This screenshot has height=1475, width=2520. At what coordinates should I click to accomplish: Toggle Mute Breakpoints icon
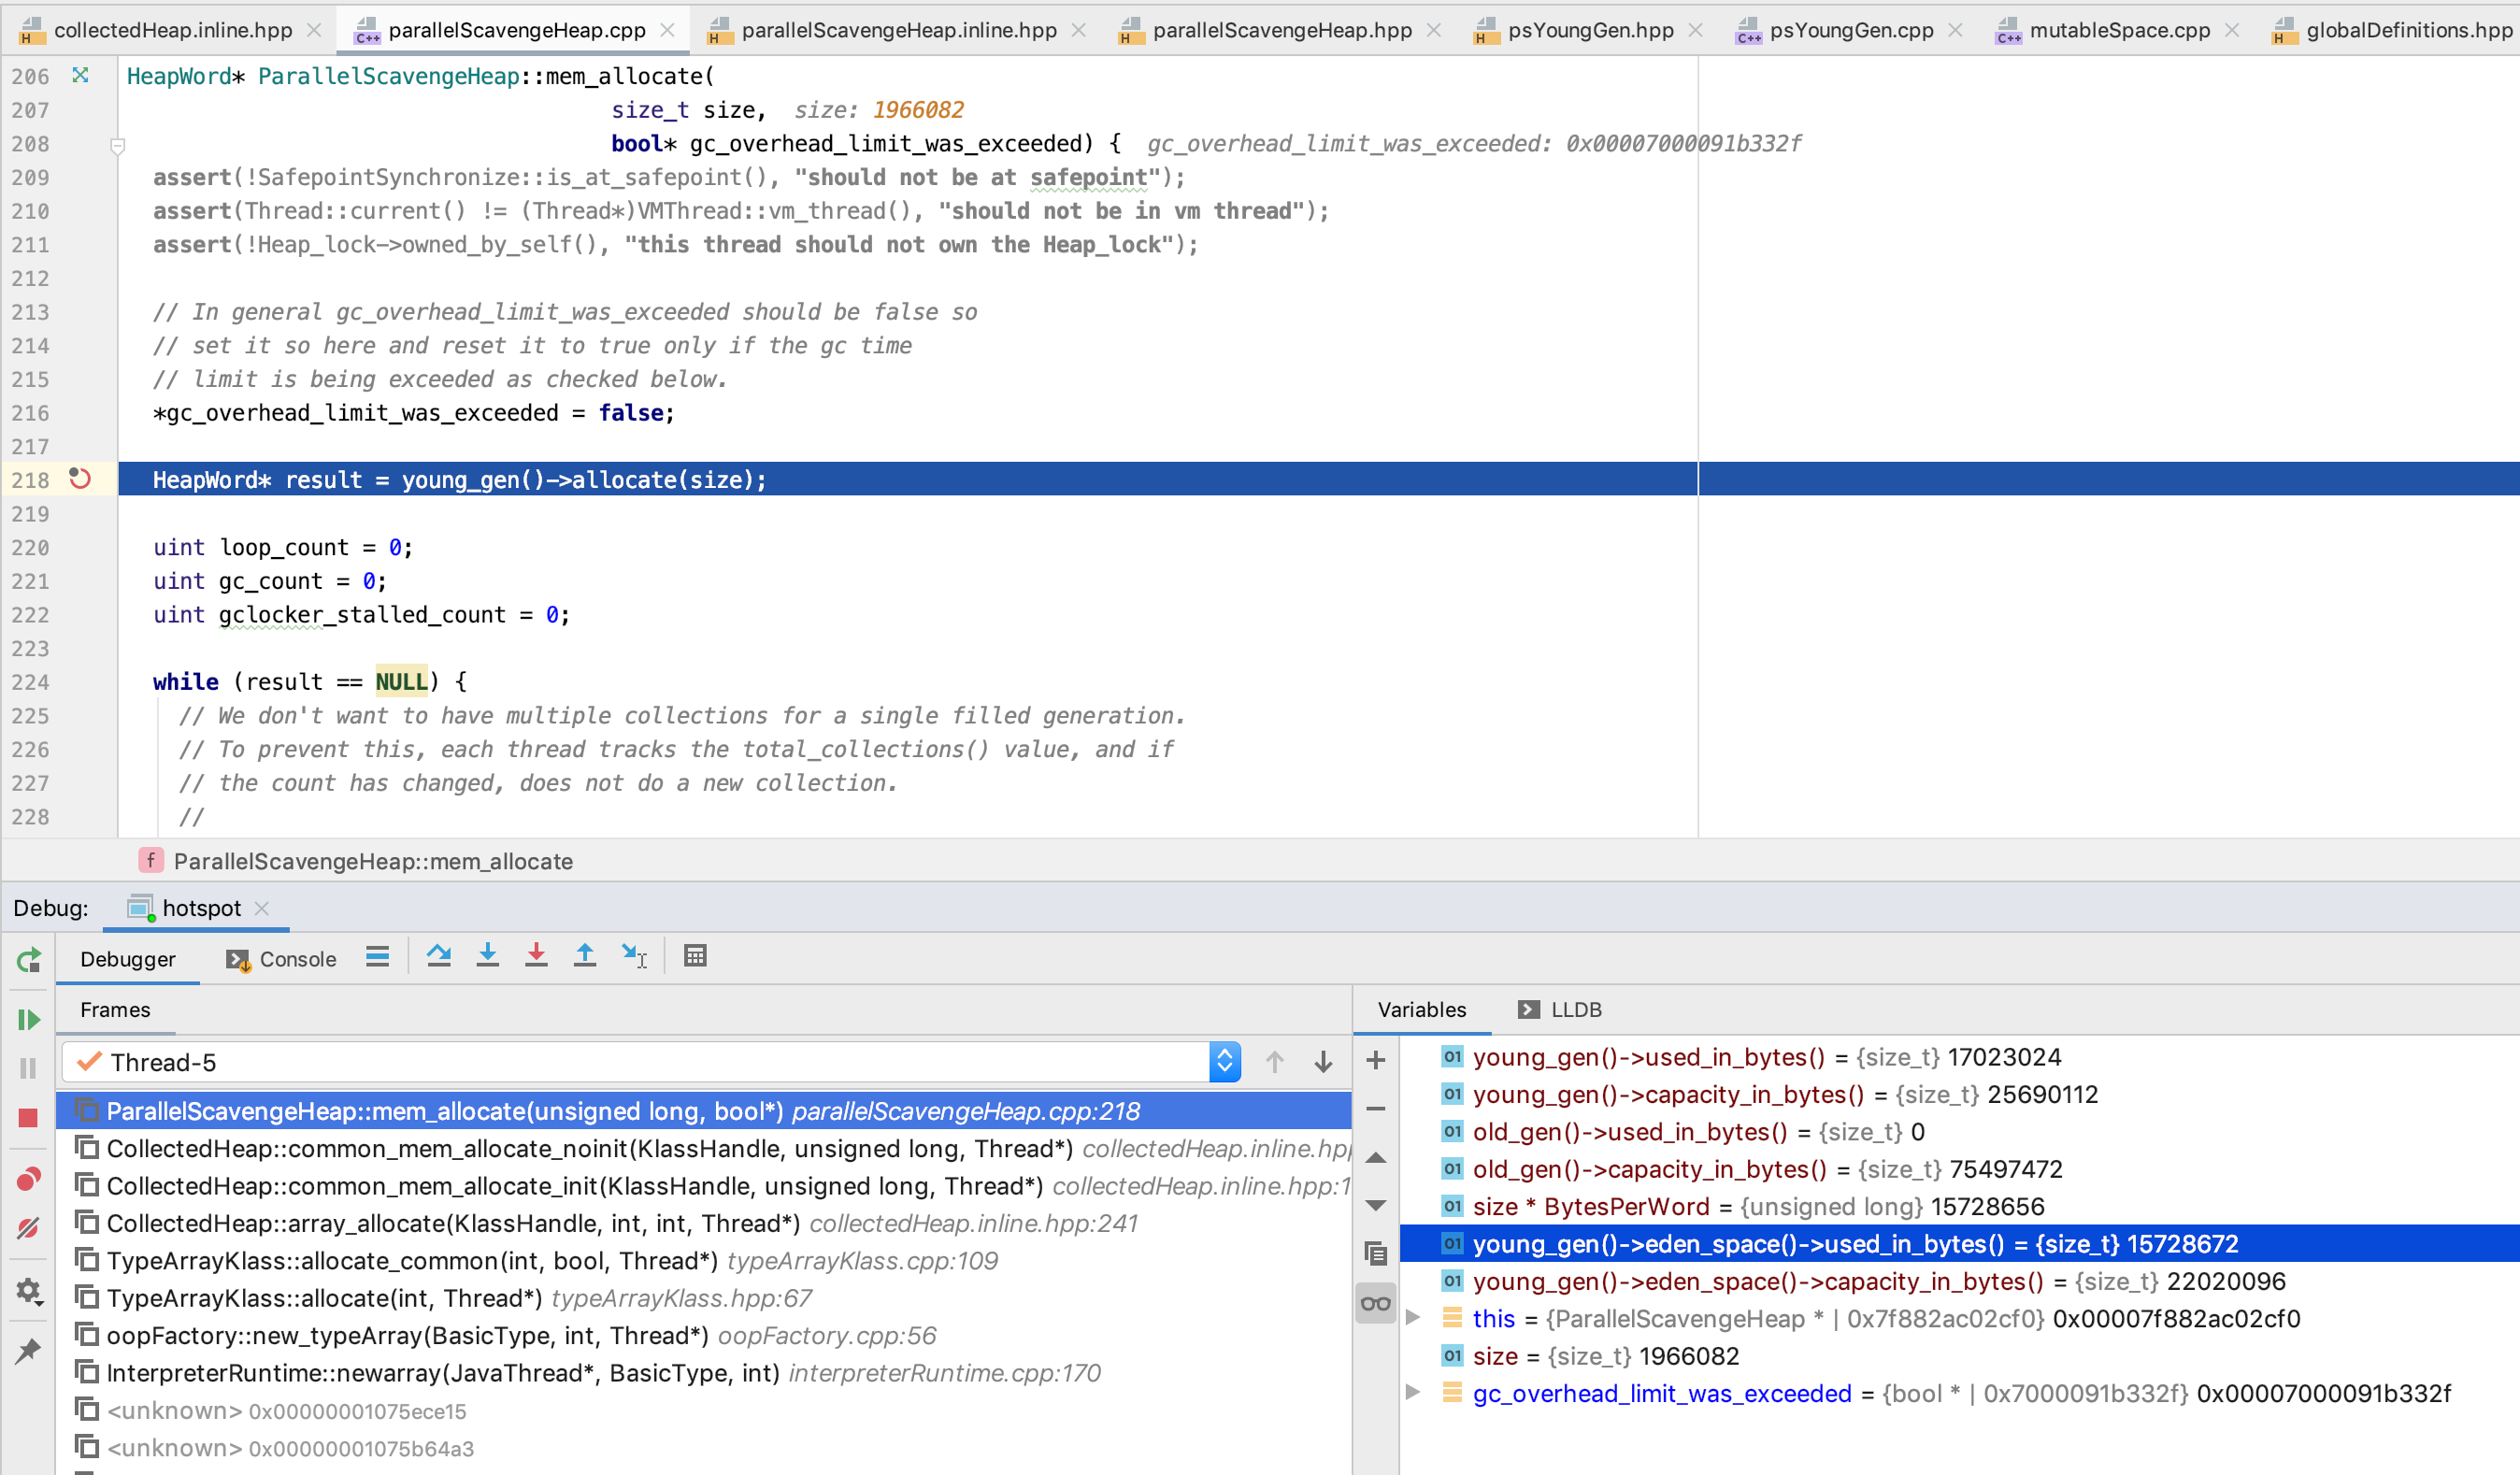28,1228
